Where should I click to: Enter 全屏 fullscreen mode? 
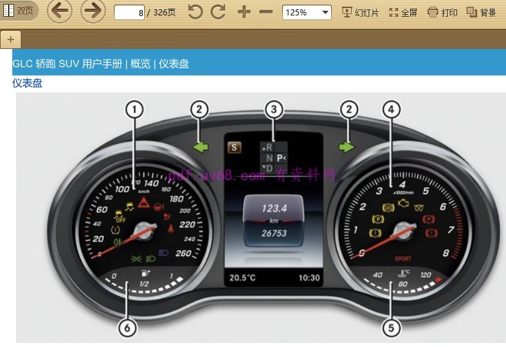click(403, 12)
